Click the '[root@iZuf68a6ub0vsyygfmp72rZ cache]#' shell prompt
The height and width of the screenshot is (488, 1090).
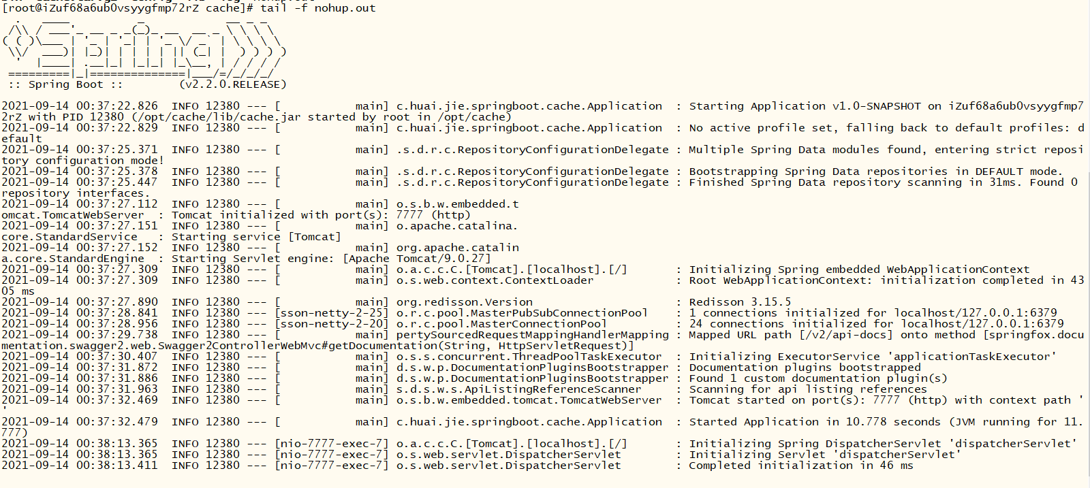tap(127, 8)
